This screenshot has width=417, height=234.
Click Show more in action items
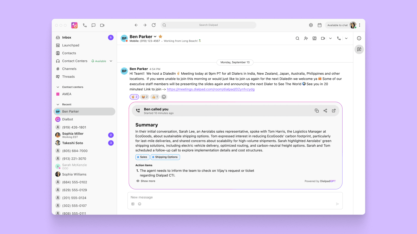point(148,181)
